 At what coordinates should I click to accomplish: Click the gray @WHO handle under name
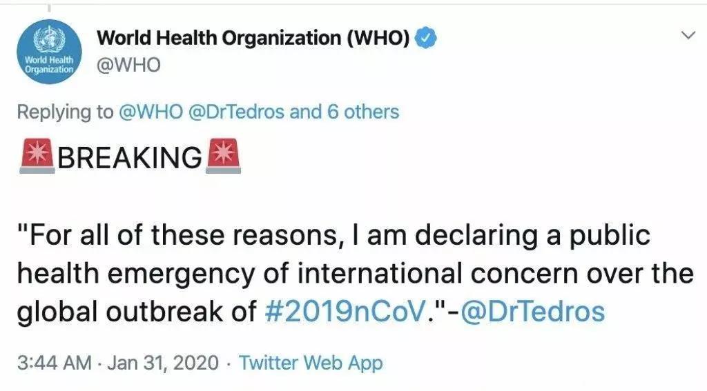128,66
